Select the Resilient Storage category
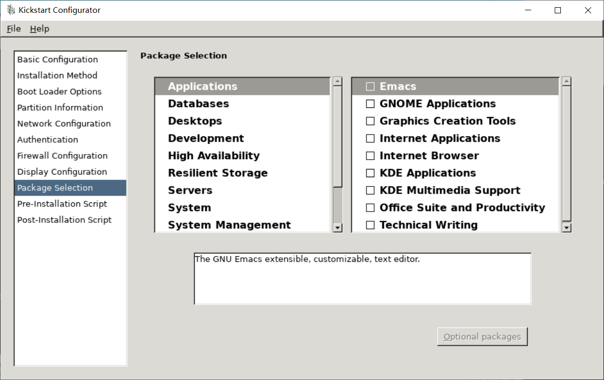The width and height of the screenshot is (604, 380). pos(243,173)
